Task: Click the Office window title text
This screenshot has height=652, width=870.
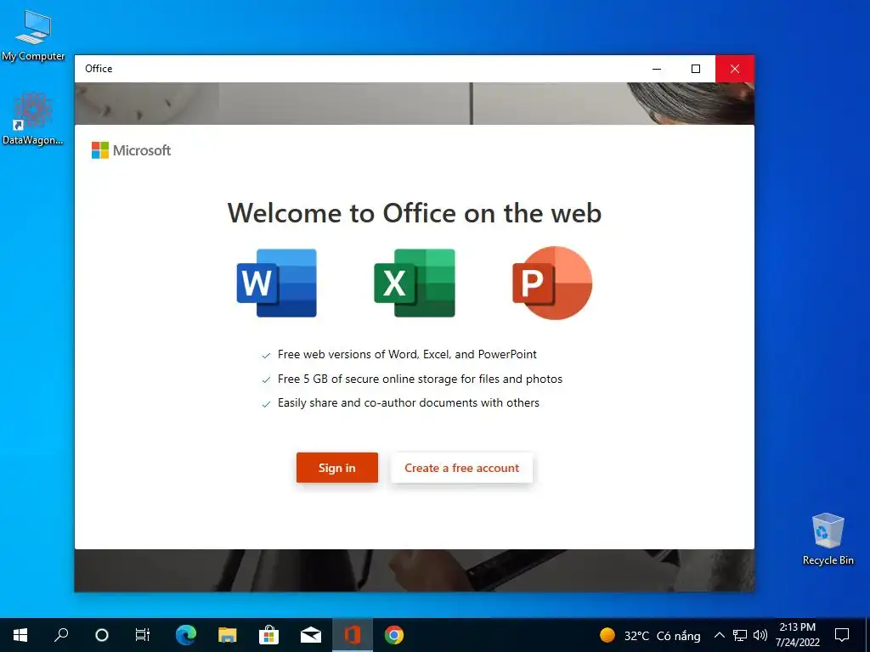Action: 99,69
